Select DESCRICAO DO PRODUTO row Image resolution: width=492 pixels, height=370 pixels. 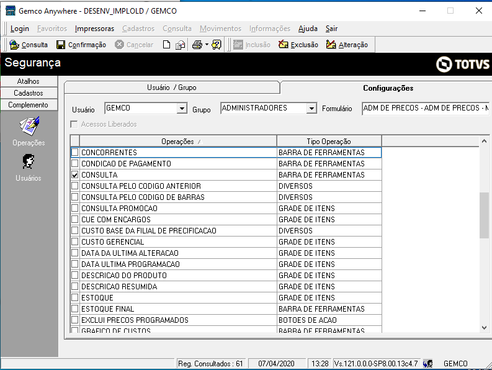(226, 275)
